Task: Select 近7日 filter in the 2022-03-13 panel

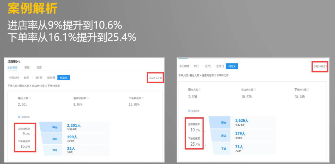Action: pos(208,66)
